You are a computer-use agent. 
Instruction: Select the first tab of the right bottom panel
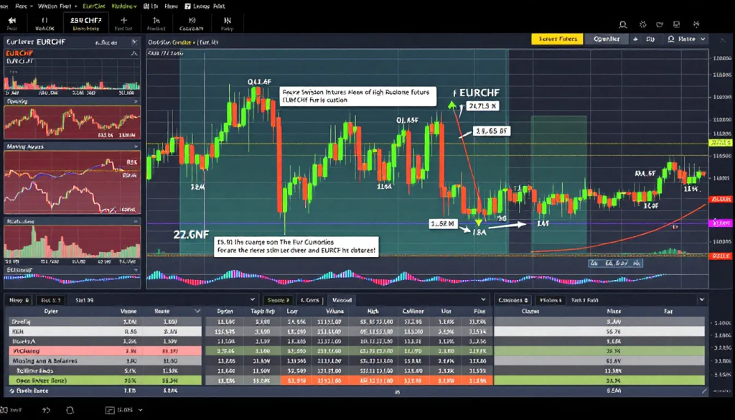click(x=513, y=300)
